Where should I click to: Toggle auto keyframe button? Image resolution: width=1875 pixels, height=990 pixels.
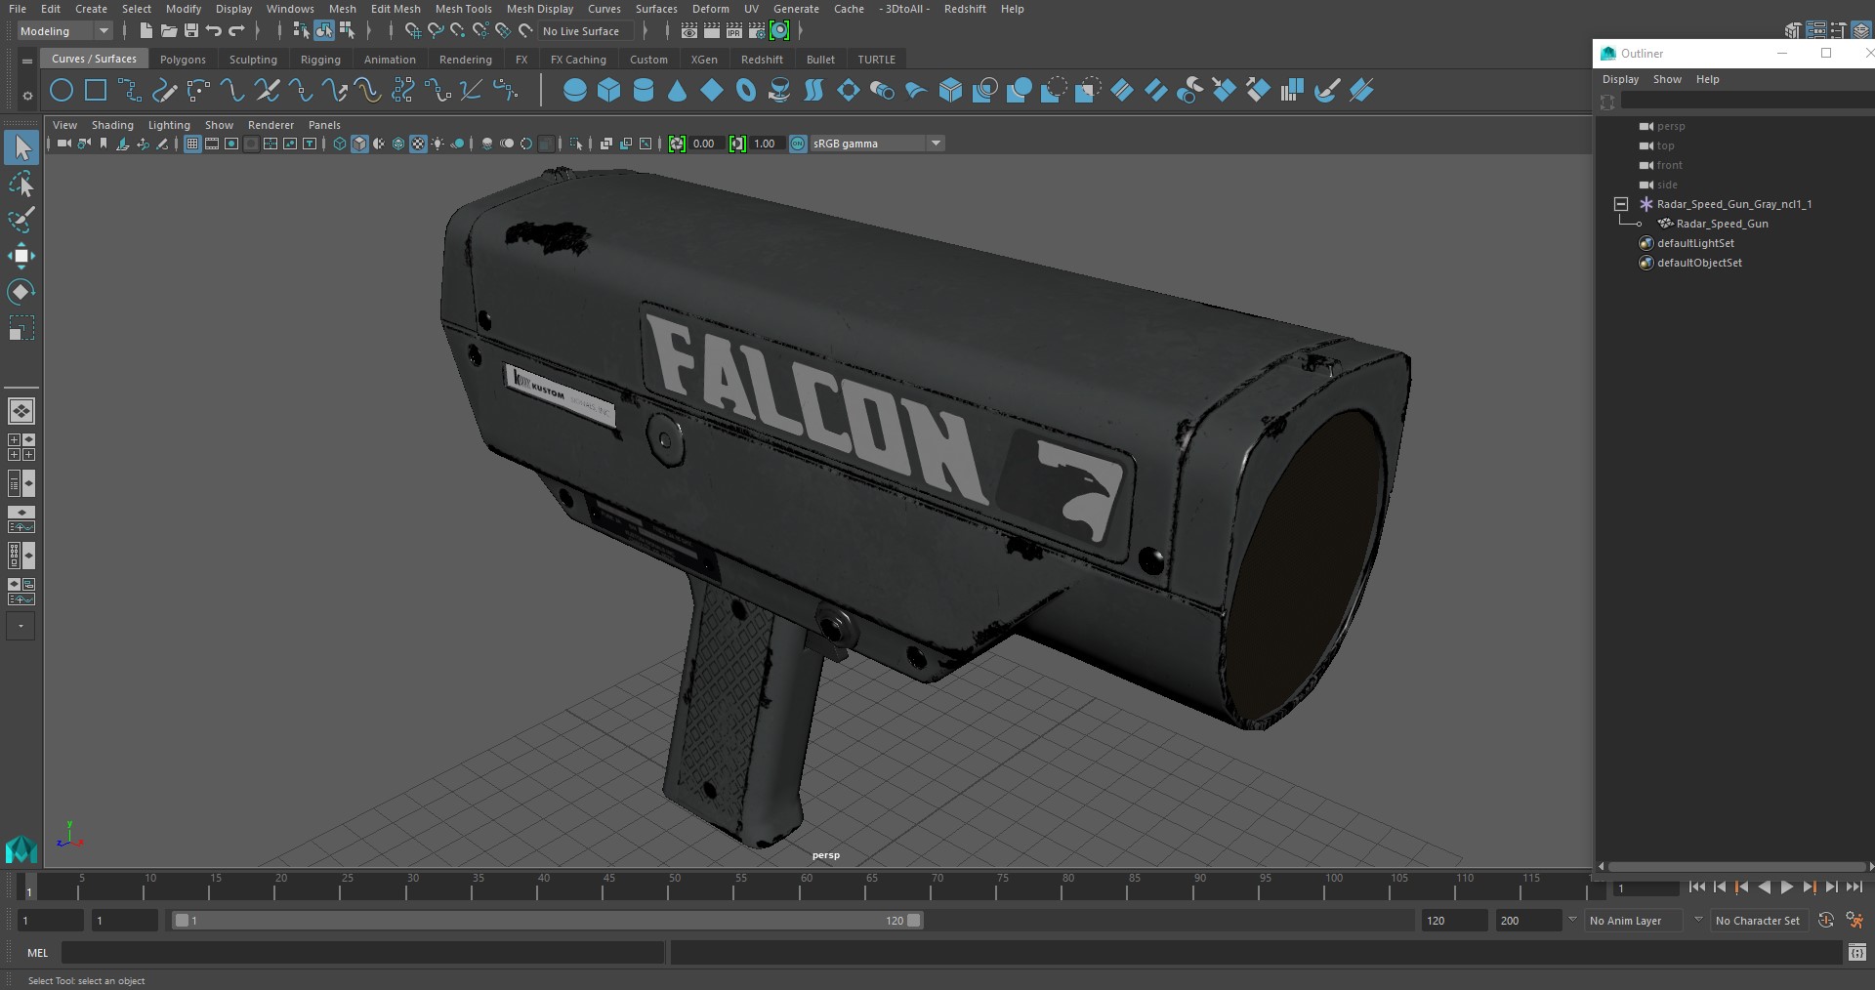click(x=1825, y=920)
